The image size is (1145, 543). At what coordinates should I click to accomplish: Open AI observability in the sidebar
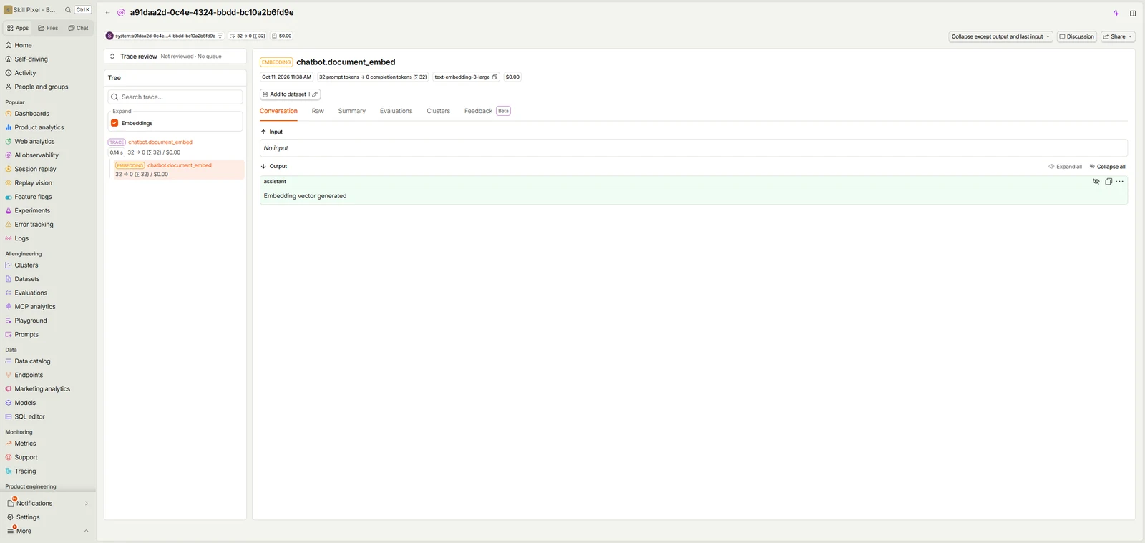tap(36, 155)
